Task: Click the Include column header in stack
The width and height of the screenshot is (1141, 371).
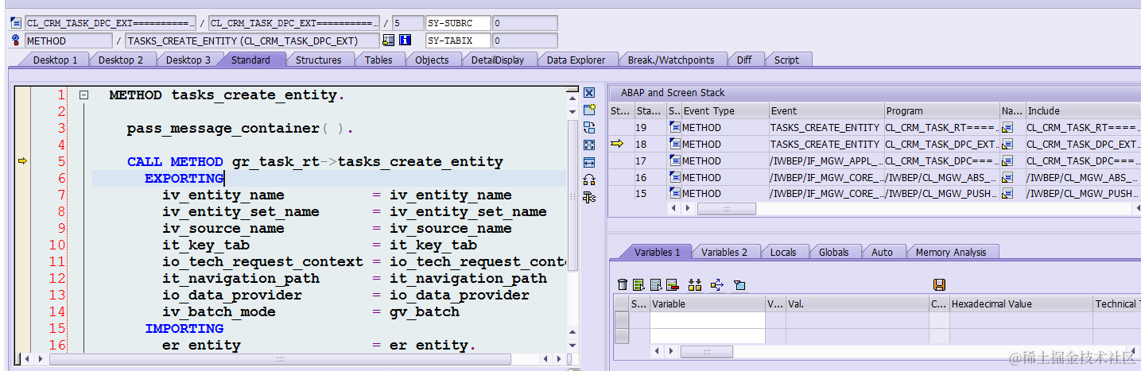Action: [1083, 110]
